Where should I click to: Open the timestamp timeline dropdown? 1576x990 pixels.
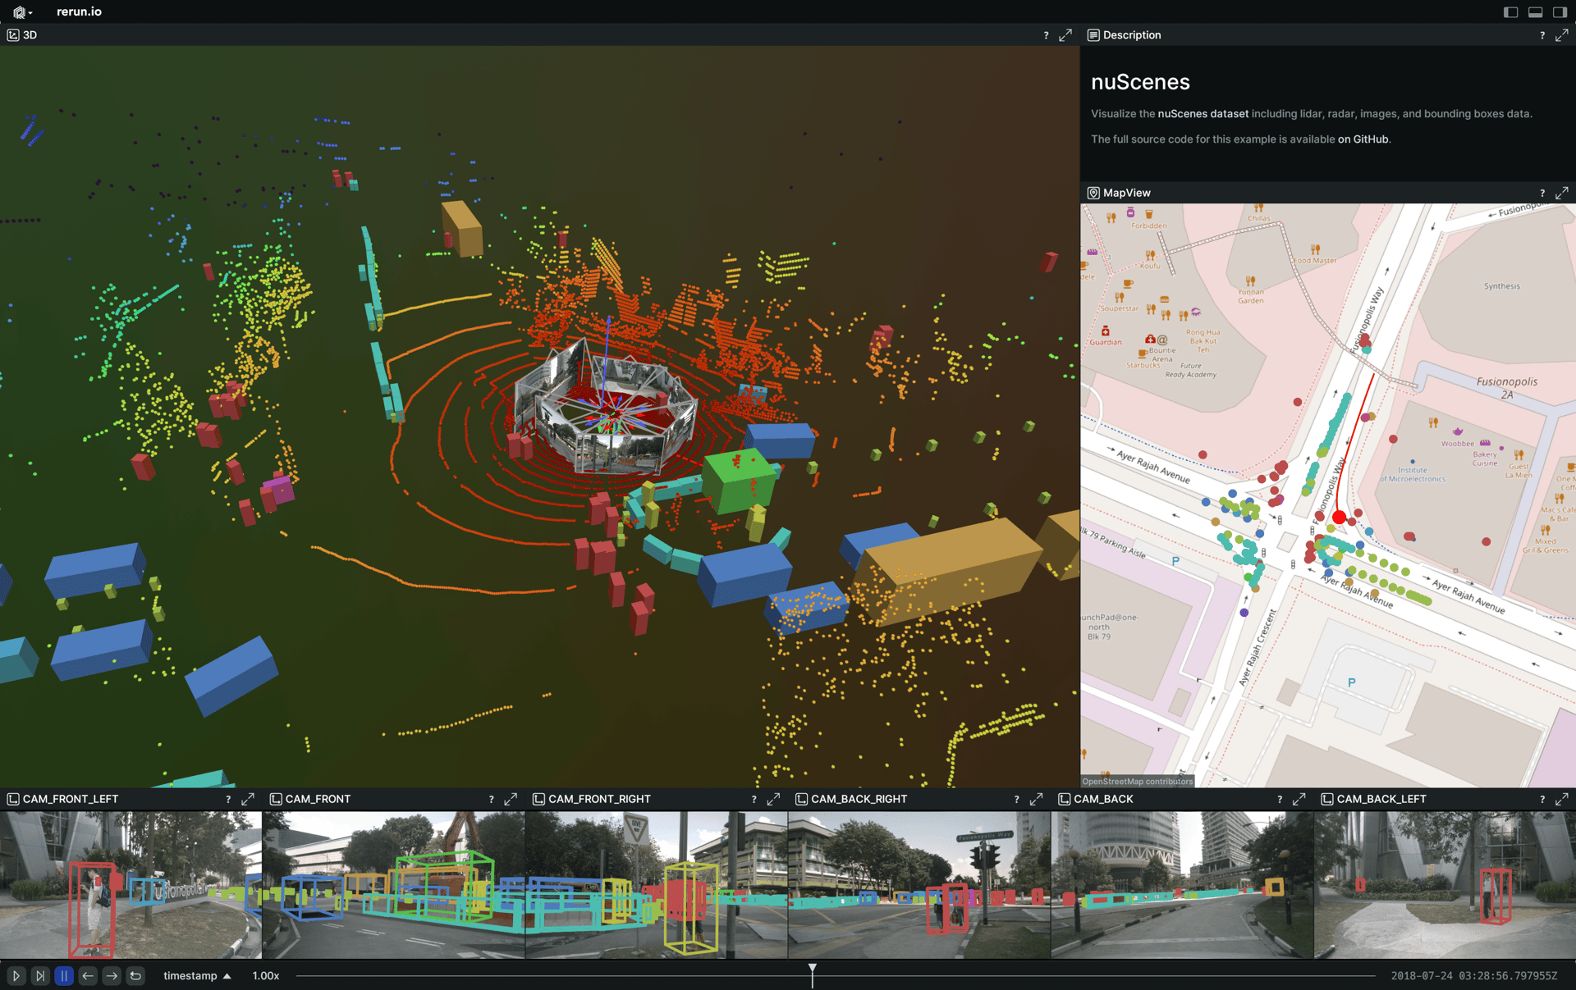tap(197, 976)
